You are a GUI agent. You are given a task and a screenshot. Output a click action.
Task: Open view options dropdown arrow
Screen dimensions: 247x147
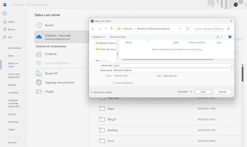222,37
